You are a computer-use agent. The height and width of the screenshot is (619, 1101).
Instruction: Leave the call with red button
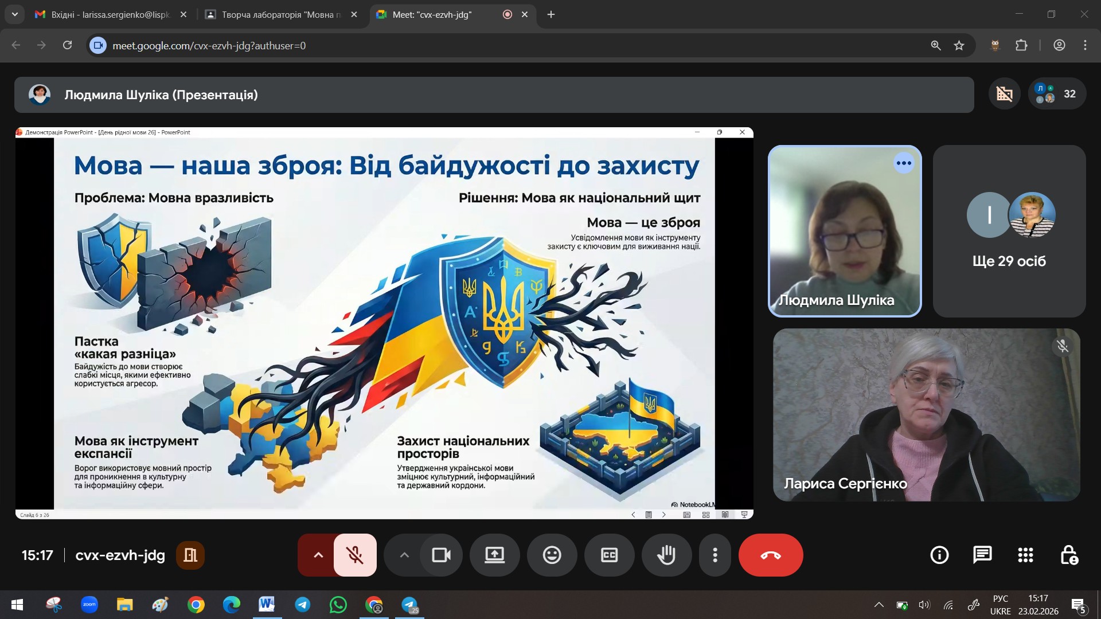[x=770, y=555]
